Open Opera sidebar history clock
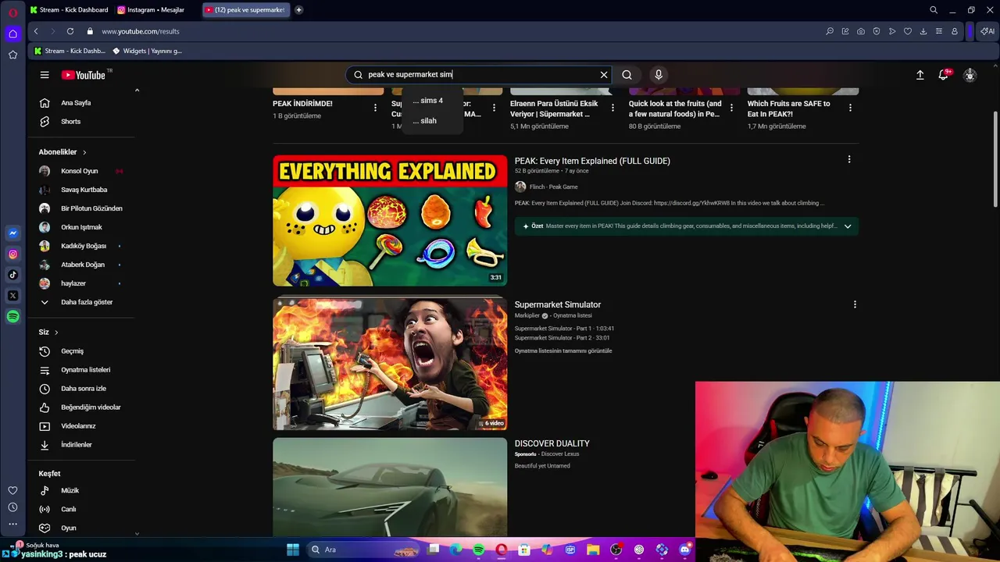This screenshot has width=1000, height=562. [12, 507]
